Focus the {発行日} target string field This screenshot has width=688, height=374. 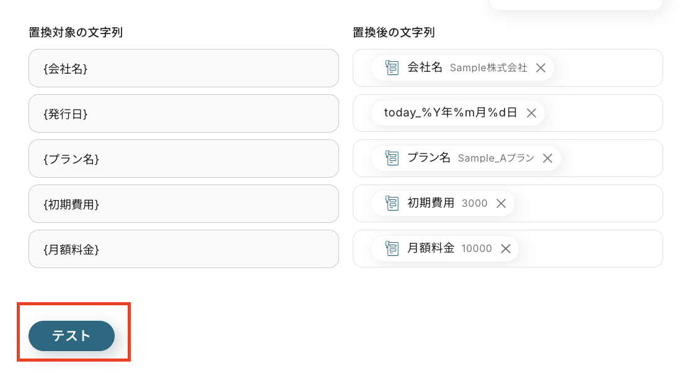coord(183,113)
